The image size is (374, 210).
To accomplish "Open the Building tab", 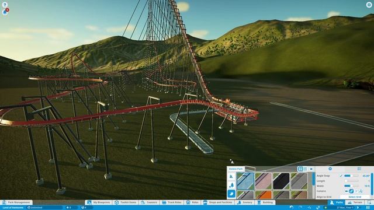I will [x=265, y=202].
